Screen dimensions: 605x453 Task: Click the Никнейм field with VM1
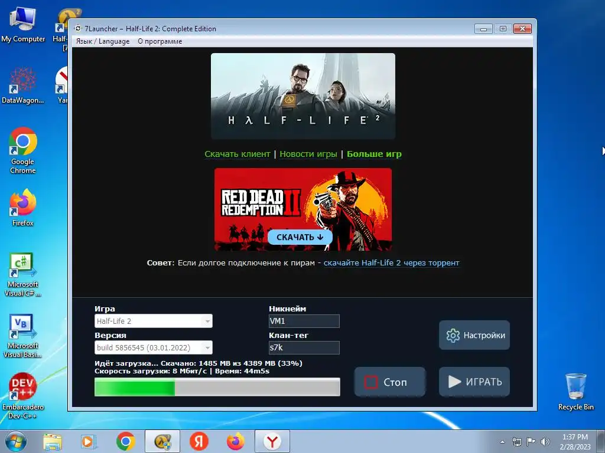click(x=304, y=321)
